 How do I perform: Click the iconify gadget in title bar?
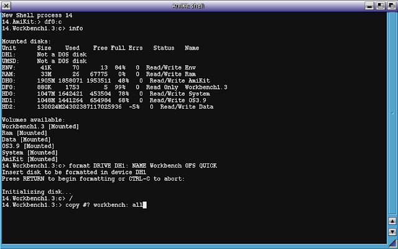click(x=369, y=6)
